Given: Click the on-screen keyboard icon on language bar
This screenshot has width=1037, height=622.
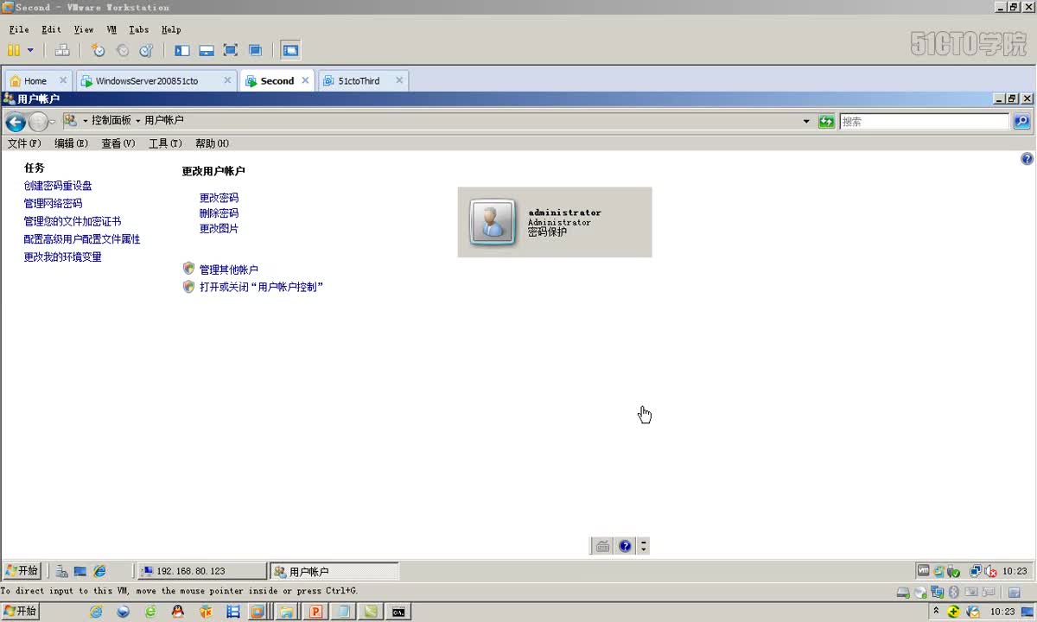Looking at the screenshot, I should 602,546.
